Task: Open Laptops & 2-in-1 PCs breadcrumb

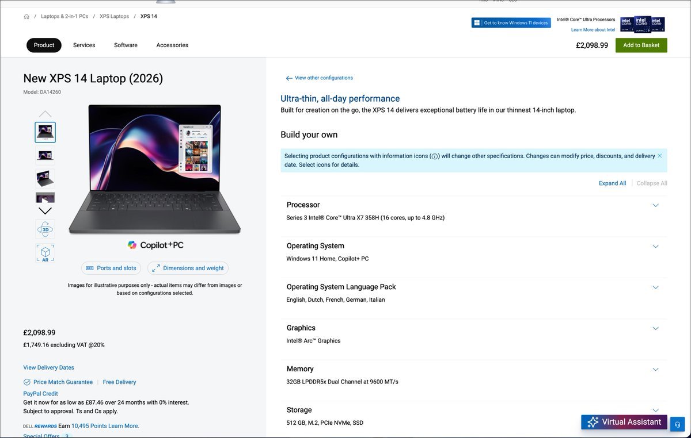Action: [x=64, y=17]
